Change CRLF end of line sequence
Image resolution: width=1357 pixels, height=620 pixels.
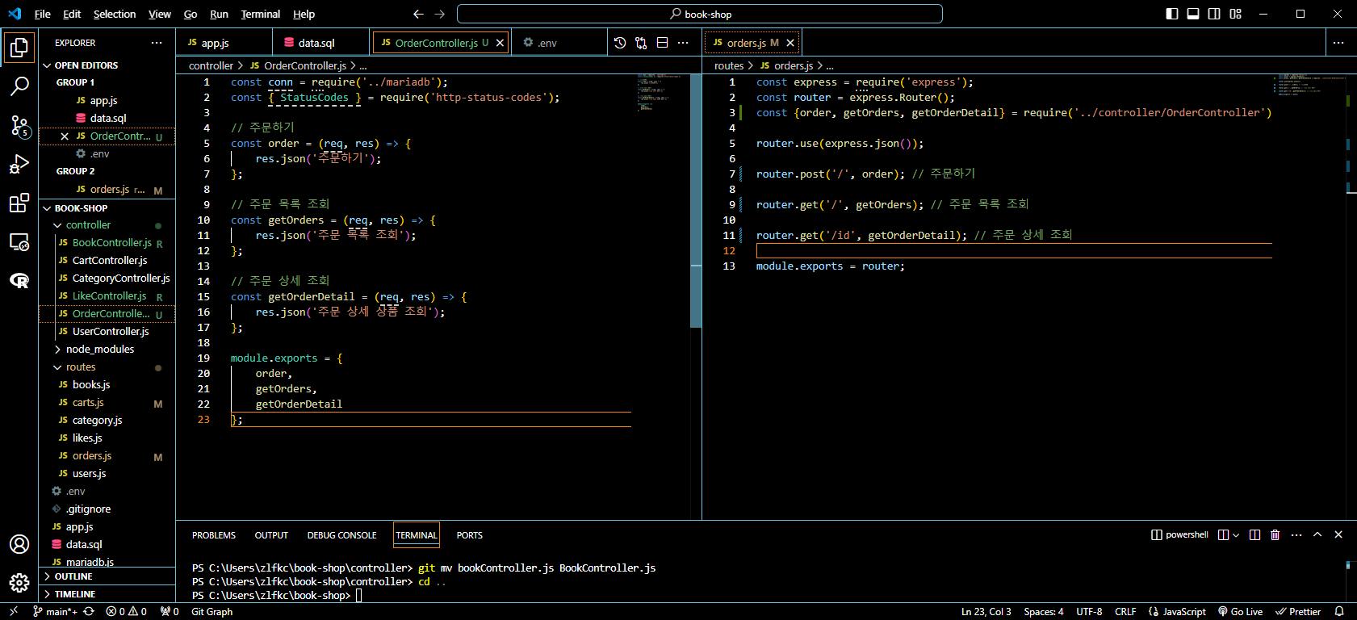pyautogui.click(x=1125, y=611)
